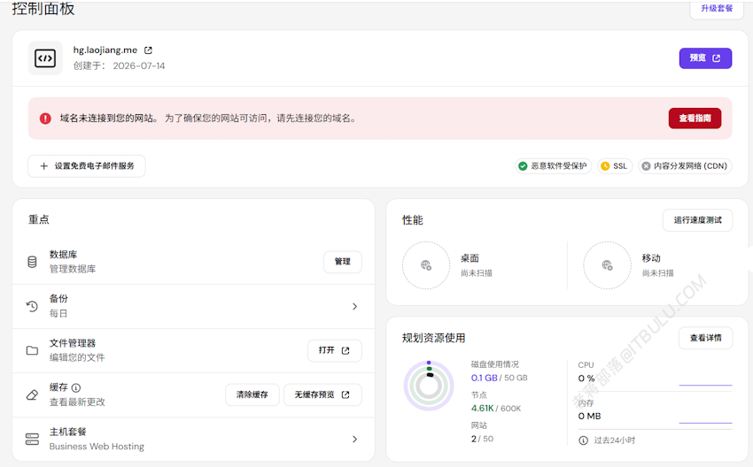Click the 内容分发网络 (CDN) badge

(685, 166)
